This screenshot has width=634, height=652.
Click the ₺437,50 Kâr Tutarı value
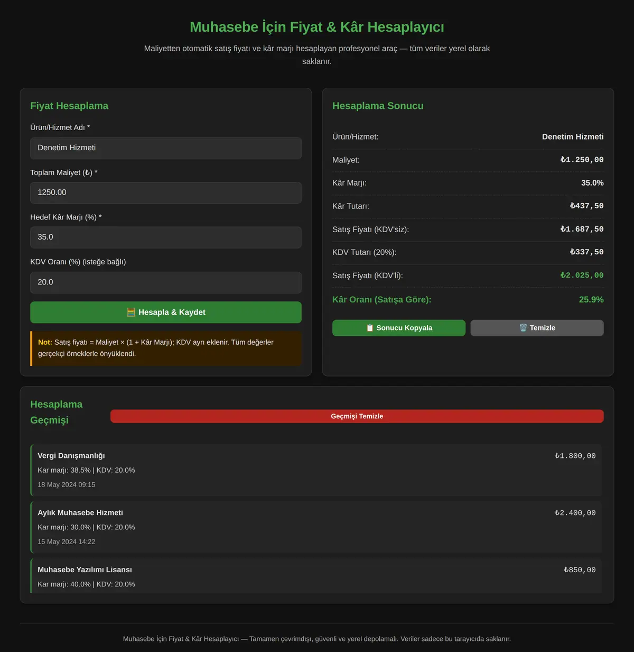pos(586,206)
